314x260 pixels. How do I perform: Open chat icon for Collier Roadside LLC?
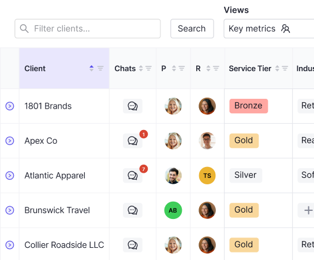[133, 245]
